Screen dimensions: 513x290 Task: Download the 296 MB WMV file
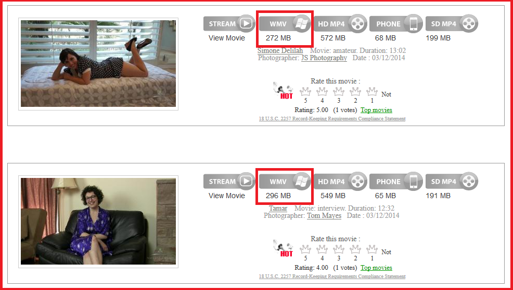tap(285, 182)
